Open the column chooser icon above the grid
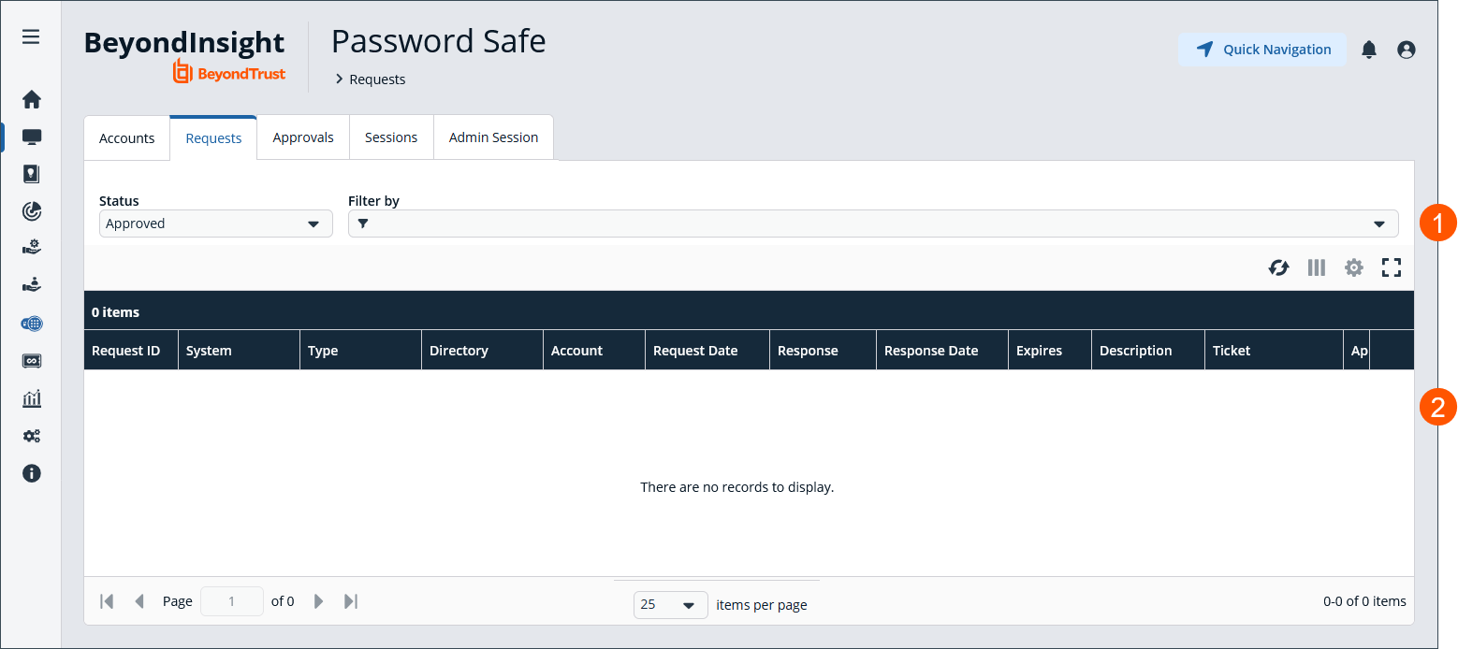This screenshot has height=649, width=1458. 1316,267
